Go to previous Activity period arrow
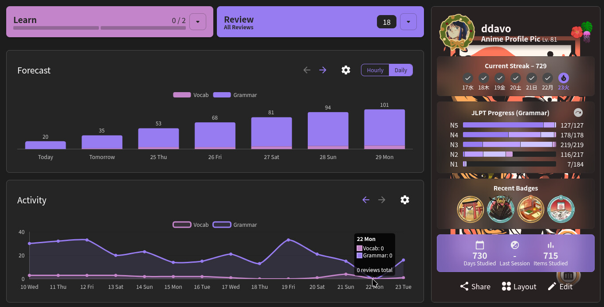 tap(366, 200)
